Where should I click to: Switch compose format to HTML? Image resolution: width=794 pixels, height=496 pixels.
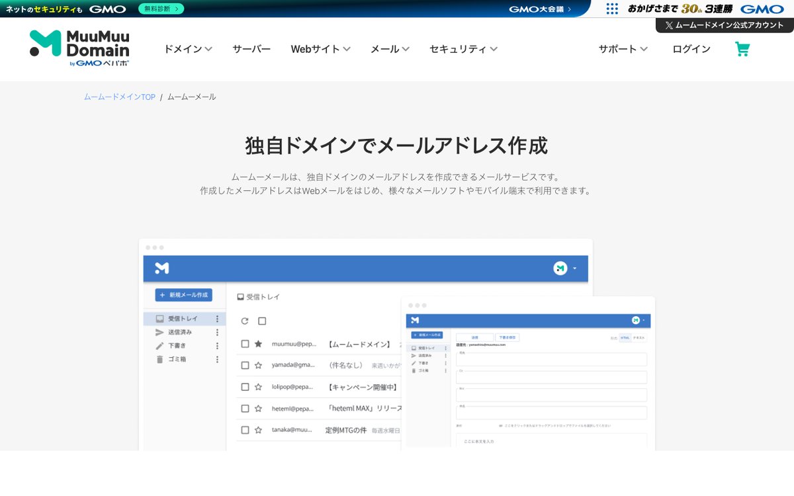pos(625,337)
